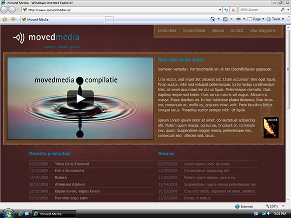Expand the address bar history dropdown
The image size is (291, 218).
[220, 10]
